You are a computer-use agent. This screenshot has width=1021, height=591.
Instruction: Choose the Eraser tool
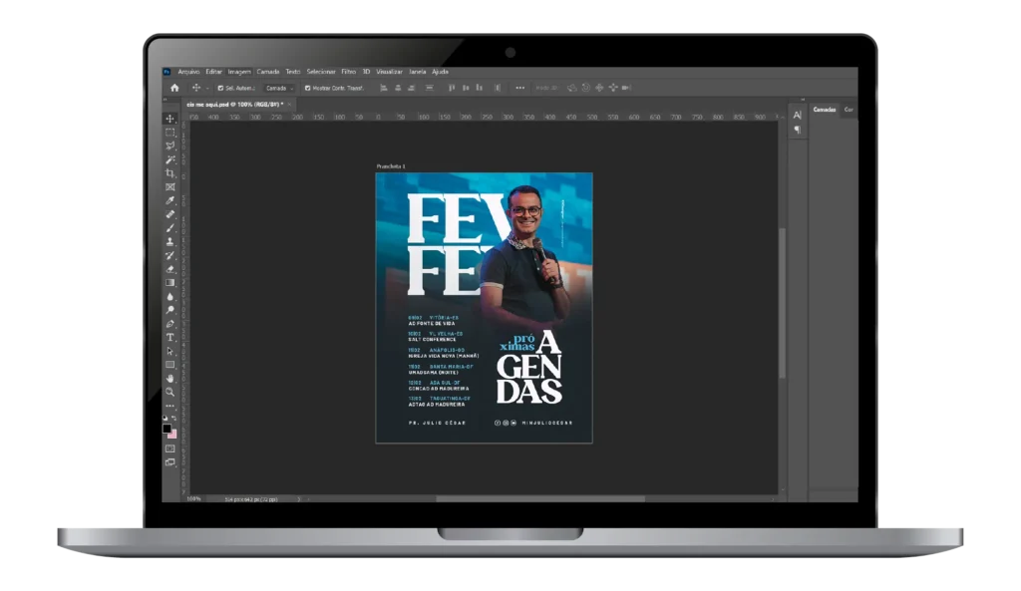[x=170, y=269]
